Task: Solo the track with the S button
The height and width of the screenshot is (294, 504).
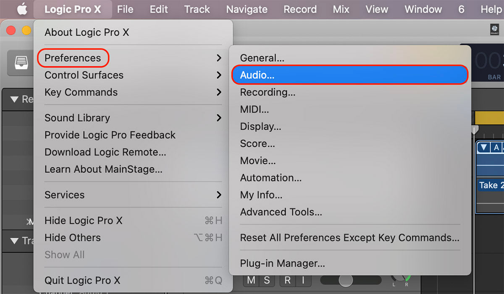Action: pyautogui.click(x=267, y=280)
